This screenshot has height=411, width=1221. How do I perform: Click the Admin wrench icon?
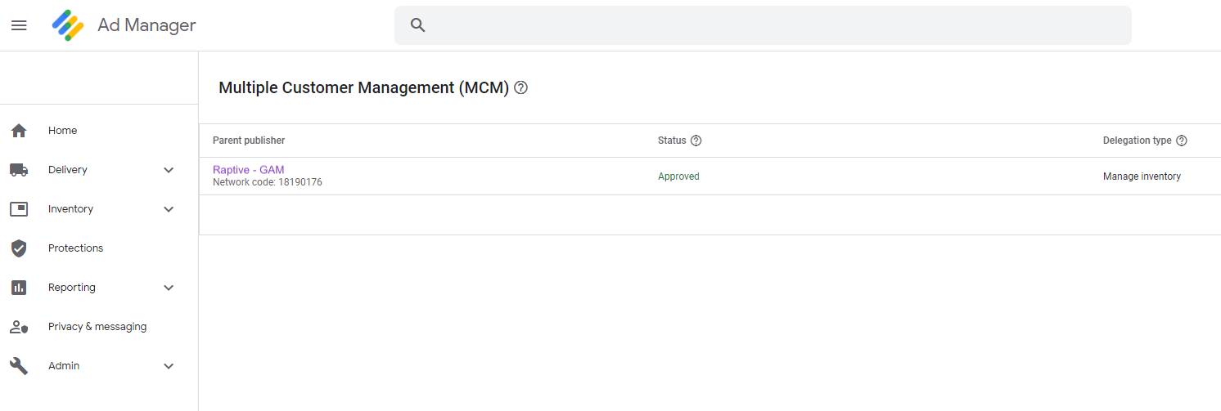tap(19, 366)
